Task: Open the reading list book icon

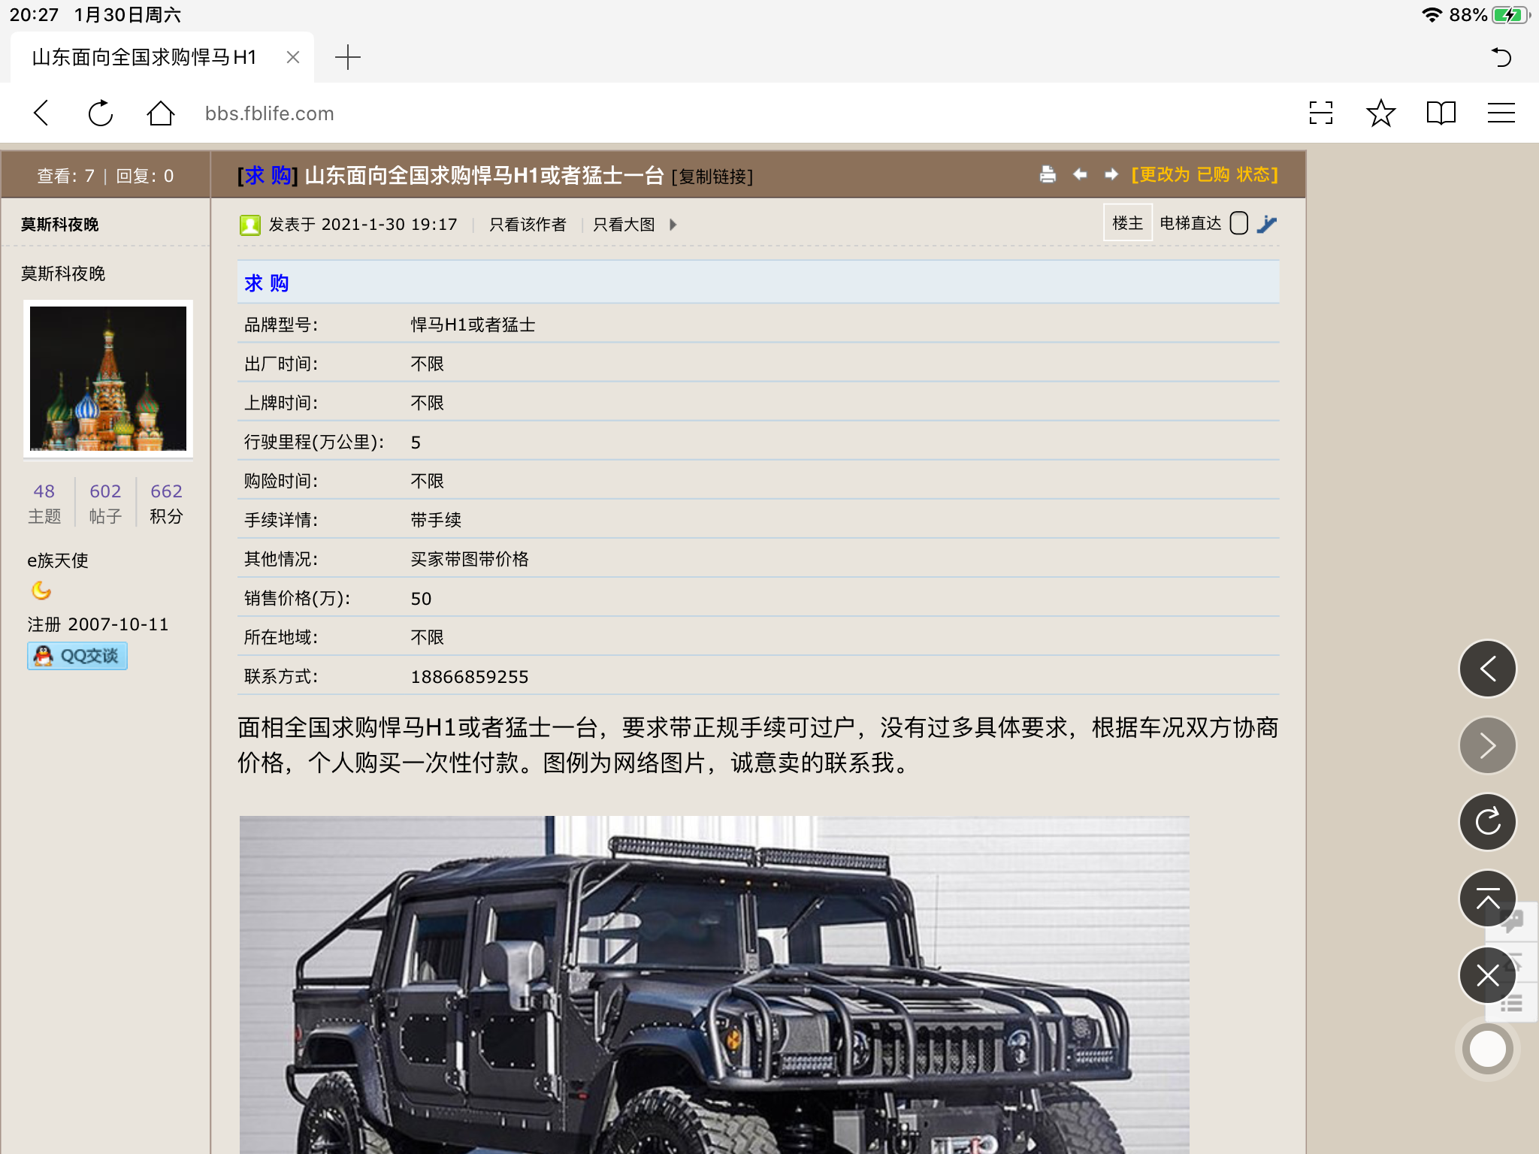Action: [x=1441, y=113]
